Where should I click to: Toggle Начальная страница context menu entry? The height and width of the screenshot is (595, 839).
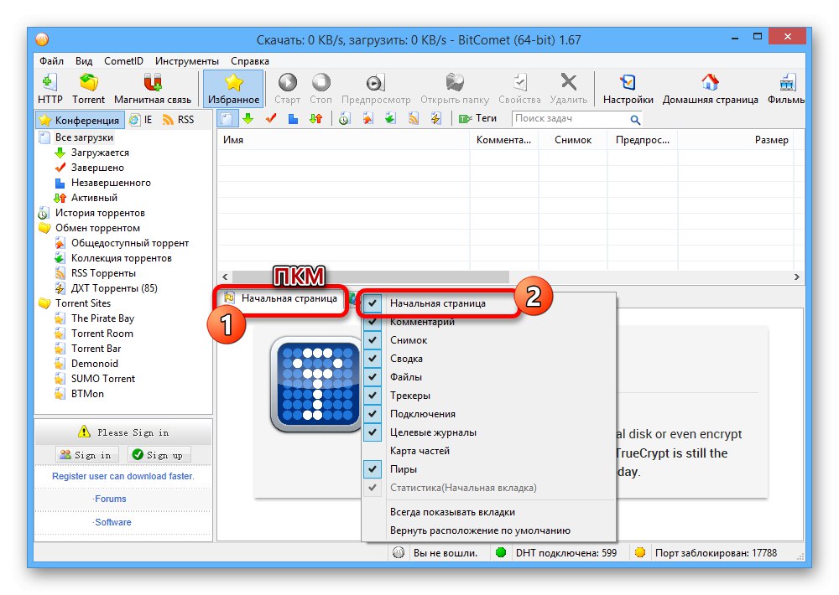[488, 303]
